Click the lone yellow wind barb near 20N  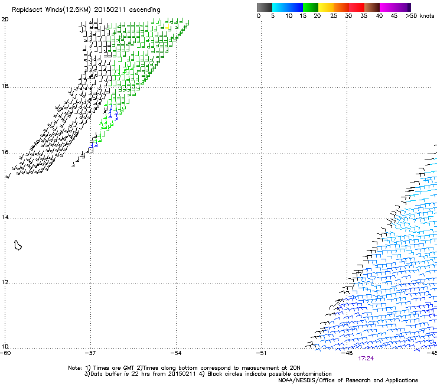click(167, 27)
